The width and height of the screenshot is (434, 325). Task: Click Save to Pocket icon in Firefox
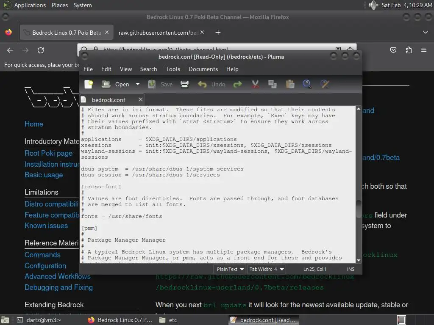coord(393,50)
